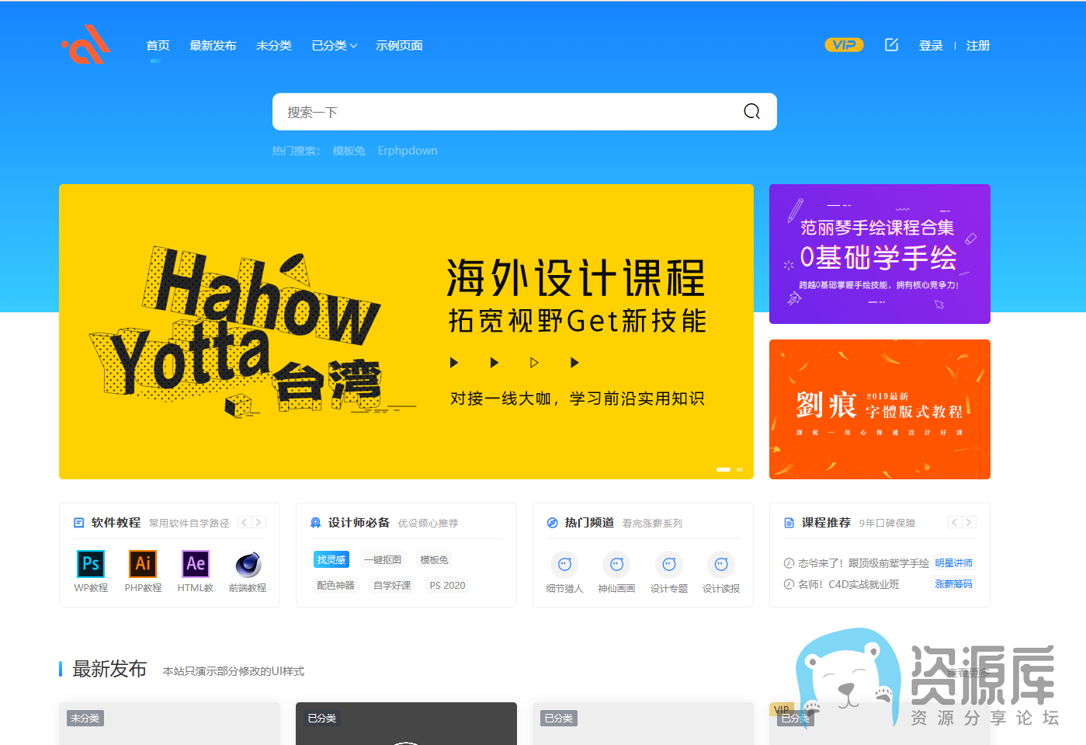Open the 示例页面 nav menu item

click(399, 46)
